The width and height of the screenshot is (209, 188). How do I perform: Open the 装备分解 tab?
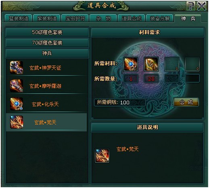[x=160, y=18]
